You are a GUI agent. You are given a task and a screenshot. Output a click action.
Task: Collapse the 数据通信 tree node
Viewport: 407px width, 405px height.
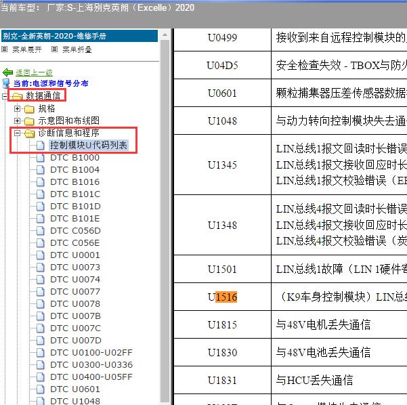coord(5,96)
